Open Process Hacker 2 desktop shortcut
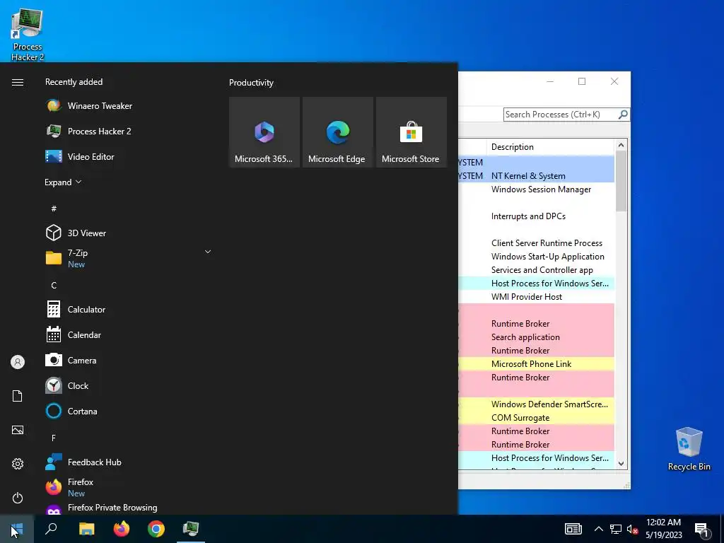Viewport: 724px width, 543px height. click(28, 35)
